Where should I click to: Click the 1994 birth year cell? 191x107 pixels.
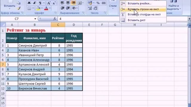pyautogui.click(x=74, y=69)
